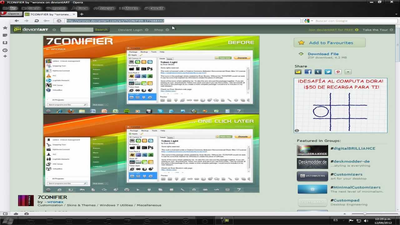The image size is (400, 225).
Task: Open the #deskmodder-de group link
Action: coord(350,161)
